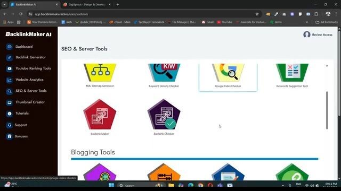Close the DigiSprout tab
Image resolution: width=341 pixels, height=191 pixels.
click(x=110, y=5)
